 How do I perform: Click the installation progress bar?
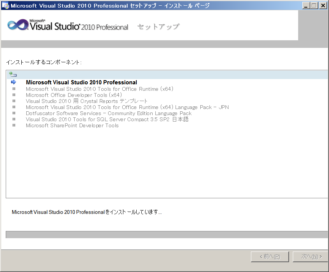(167, 235)
